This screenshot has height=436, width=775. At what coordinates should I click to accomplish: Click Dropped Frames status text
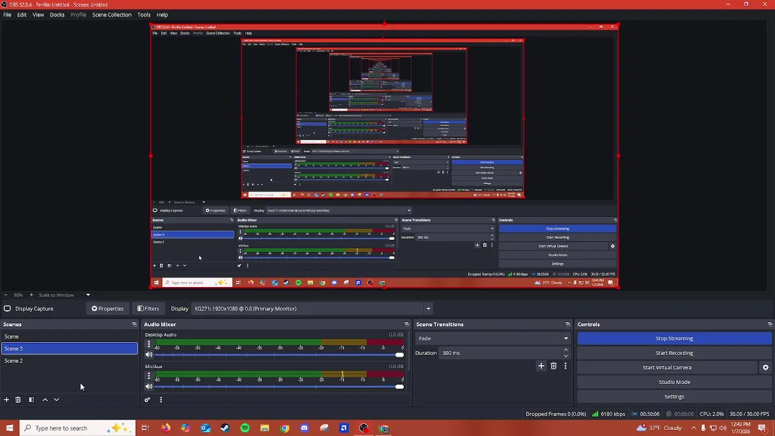556,414
